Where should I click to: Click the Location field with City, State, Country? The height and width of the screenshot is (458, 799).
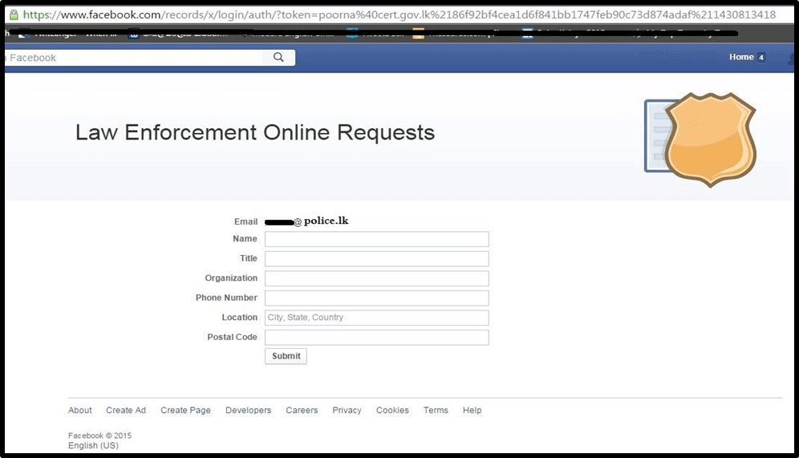[x=376, y=318]
